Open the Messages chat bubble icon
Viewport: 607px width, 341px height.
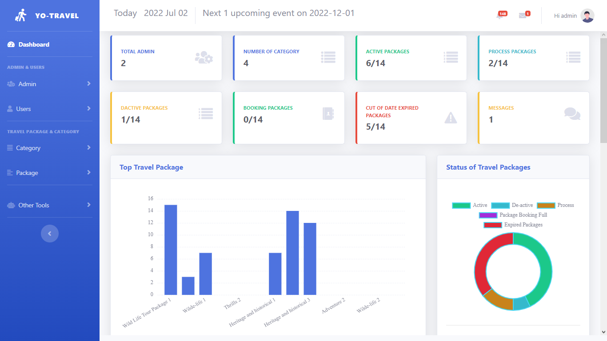[x=572, y=114]
